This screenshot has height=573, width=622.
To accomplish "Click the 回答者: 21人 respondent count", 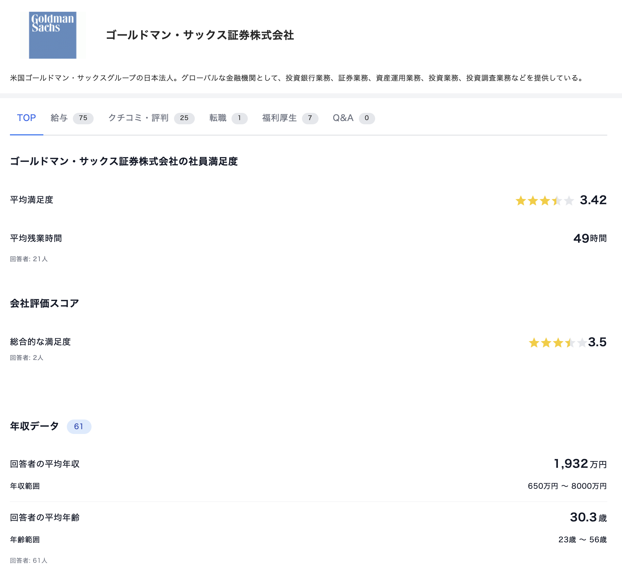I will (29, 259).
